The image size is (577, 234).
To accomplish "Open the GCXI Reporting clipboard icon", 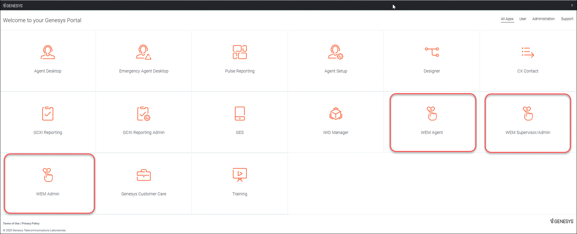I will click(x=48, y=113).
